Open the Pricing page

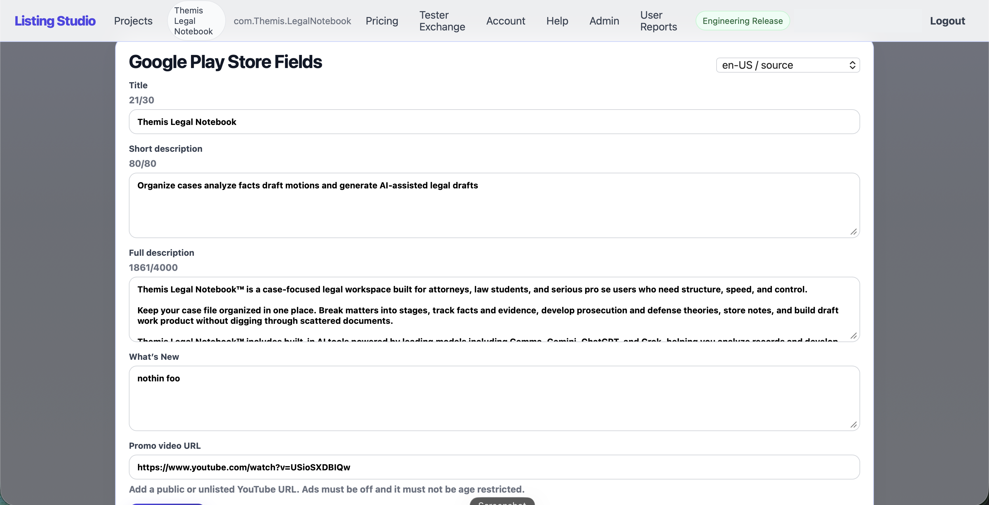(382, 21)
